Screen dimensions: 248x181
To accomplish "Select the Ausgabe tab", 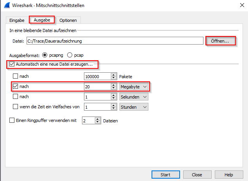I will pyautogui.click(x=42, y=20).
